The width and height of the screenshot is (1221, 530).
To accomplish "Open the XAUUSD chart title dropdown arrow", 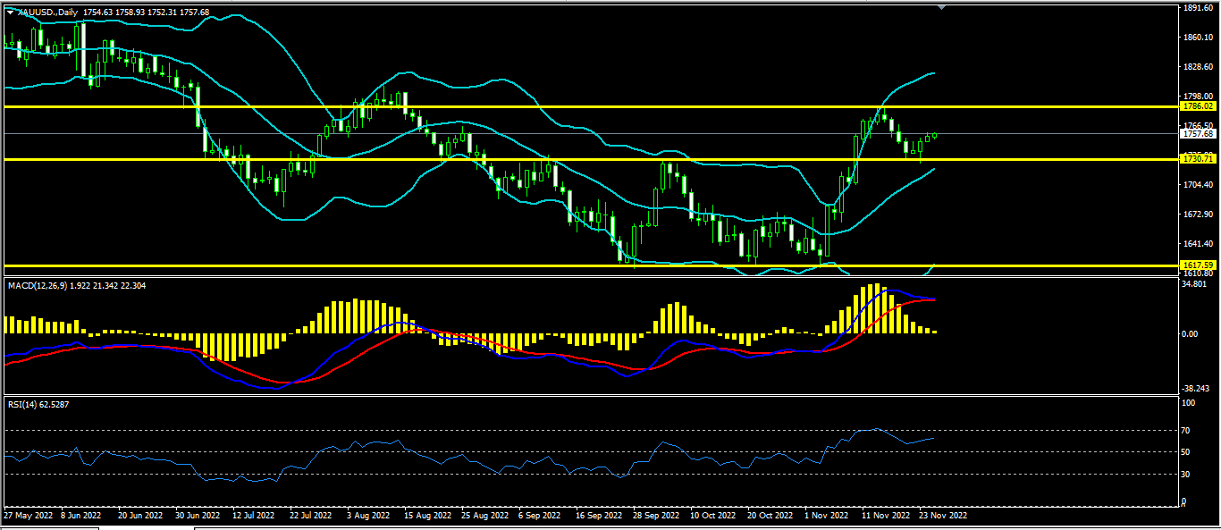I will (10, 12).
